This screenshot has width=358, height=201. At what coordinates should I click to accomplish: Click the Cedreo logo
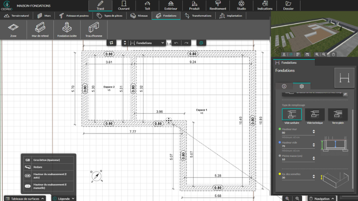(x=7, y=5)
